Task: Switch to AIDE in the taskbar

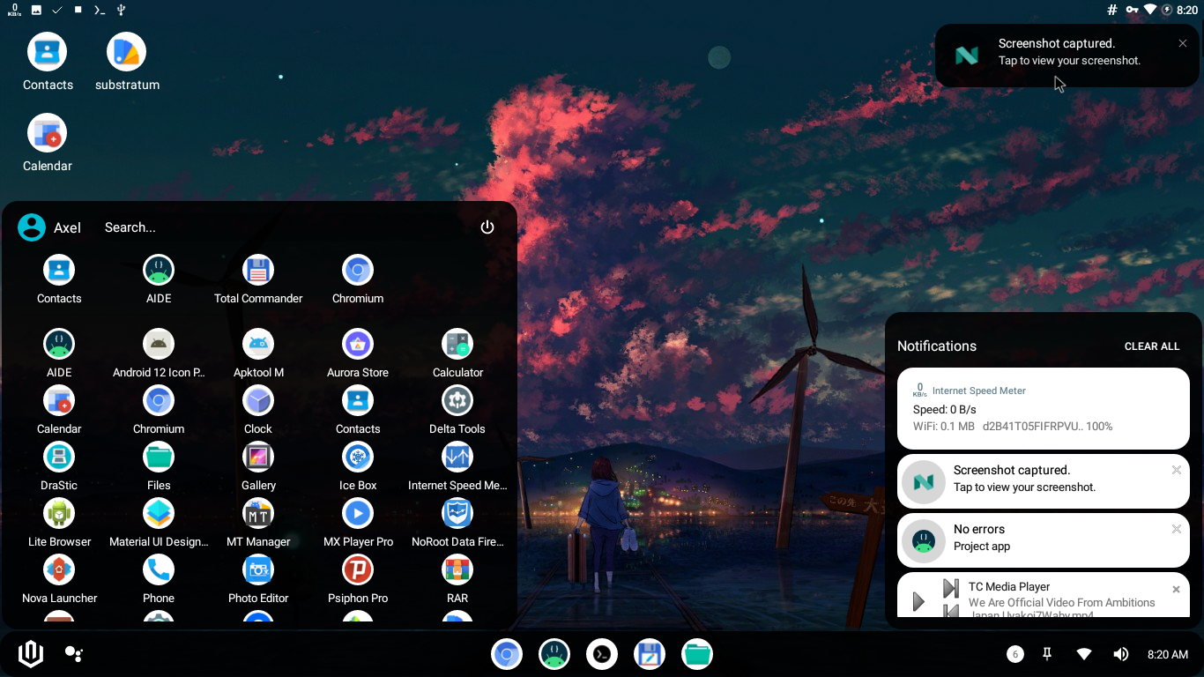Action: (554, 654)
